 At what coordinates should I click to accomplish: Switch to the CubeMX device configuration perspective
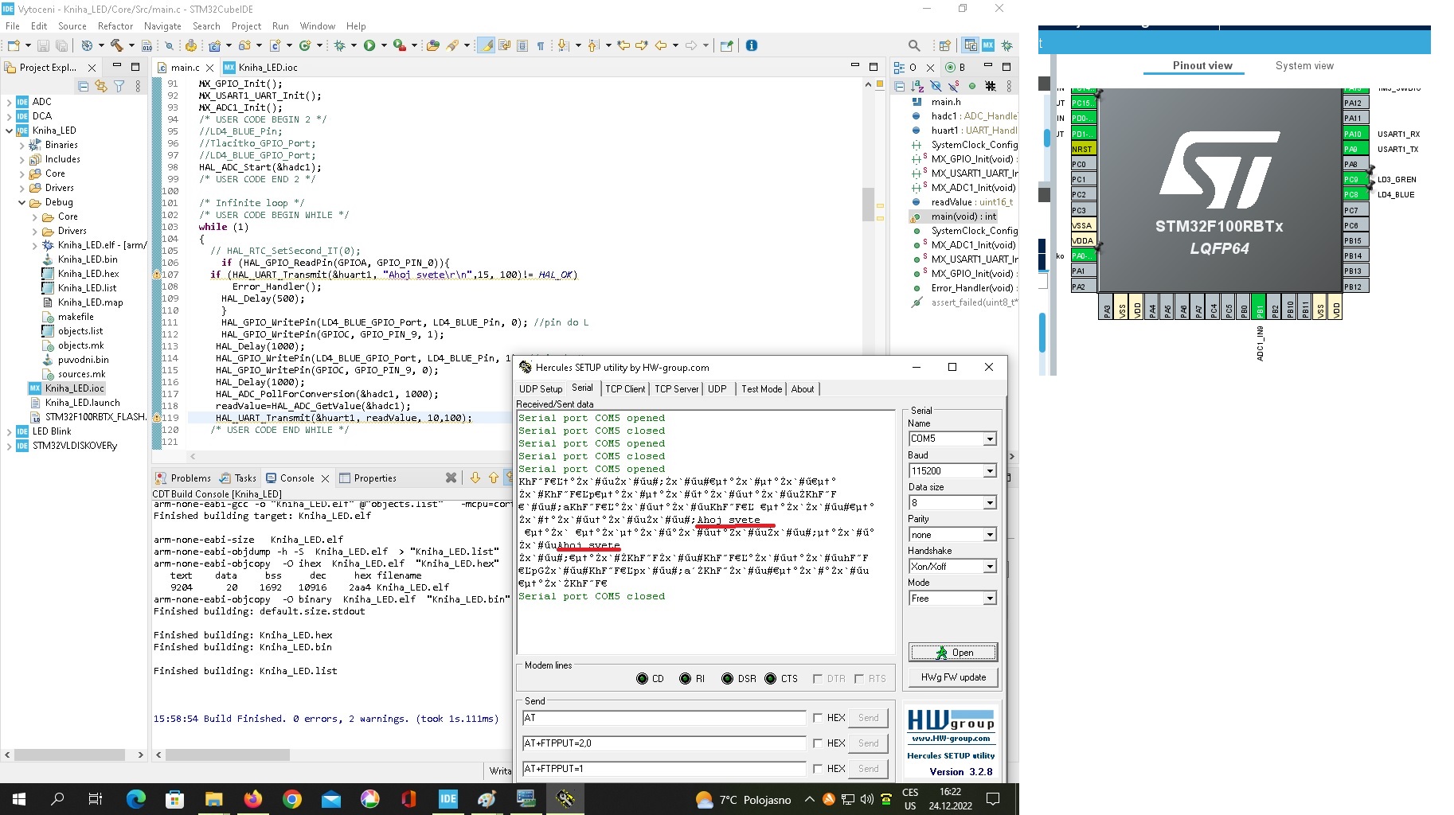(988, 45)
